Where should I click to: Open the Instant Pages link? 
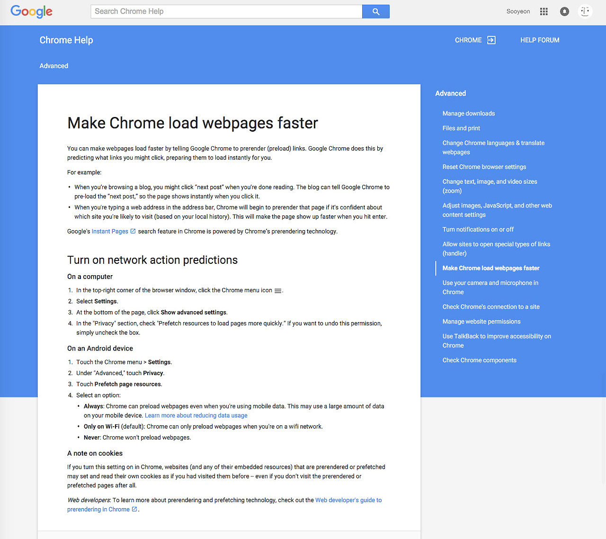point(110,231)
